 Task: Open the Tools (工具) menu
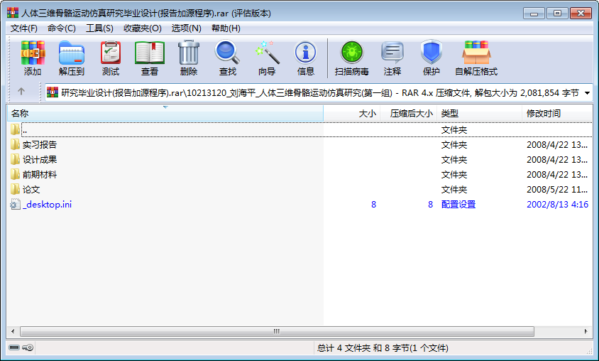99,28
